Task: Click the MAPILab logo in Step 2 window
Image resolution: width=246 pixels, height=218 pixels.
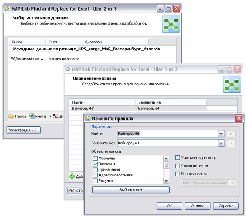Action: (x=171, y=24)
